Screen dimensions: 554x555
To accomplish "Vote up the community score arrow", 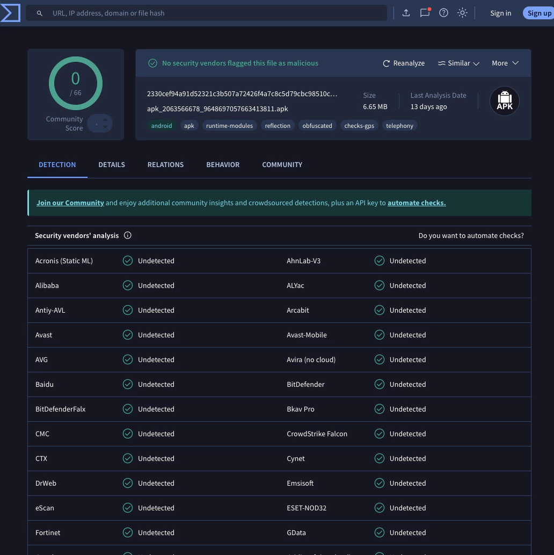I will coord(105,120).
